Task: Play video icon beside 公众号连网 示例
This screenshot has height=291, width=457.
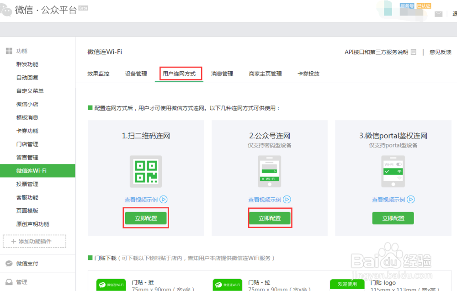Action: [x=287, y=200]
